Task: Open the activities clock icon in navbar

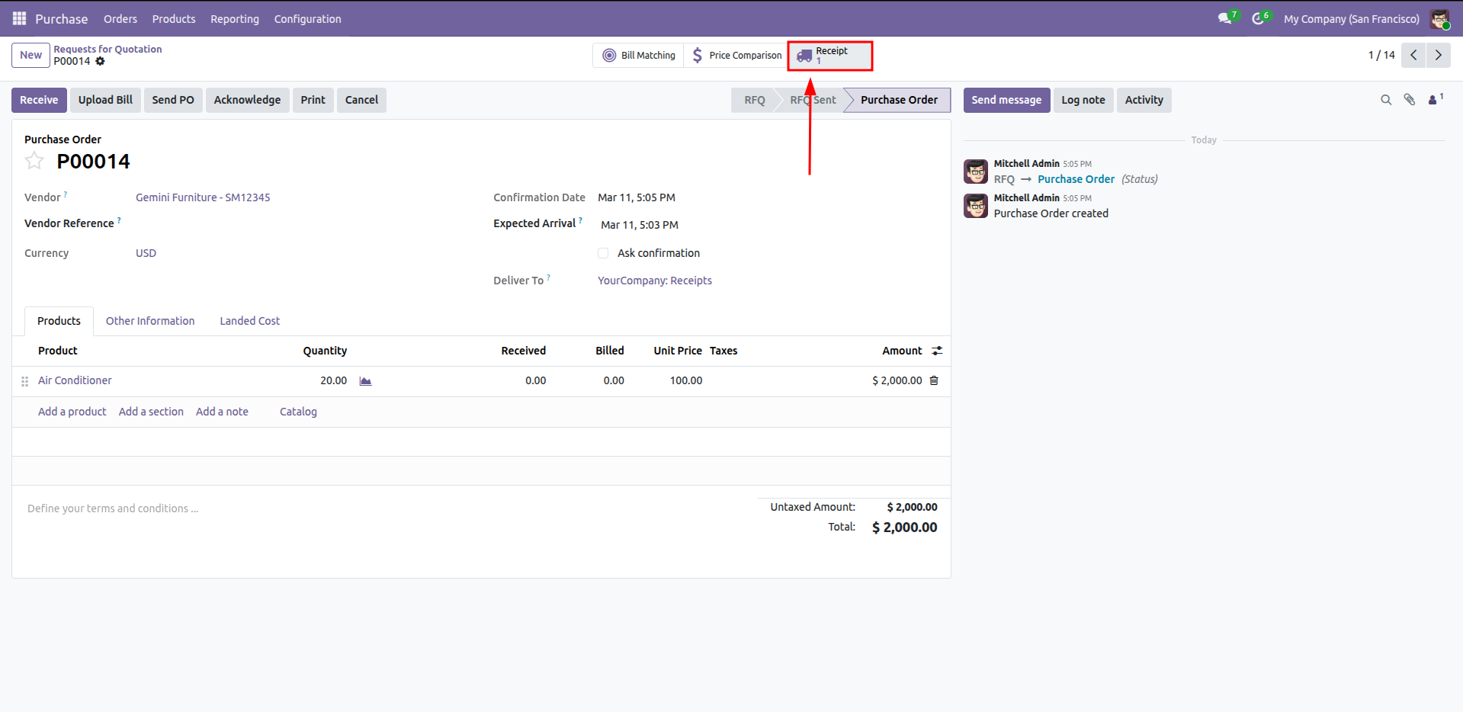Action: click(1258, 18)
